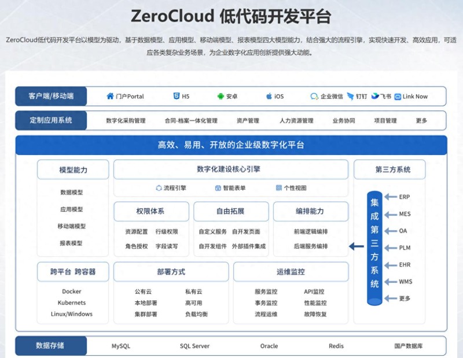Click SQL Server in 数据存储 row

click(194, 346)
